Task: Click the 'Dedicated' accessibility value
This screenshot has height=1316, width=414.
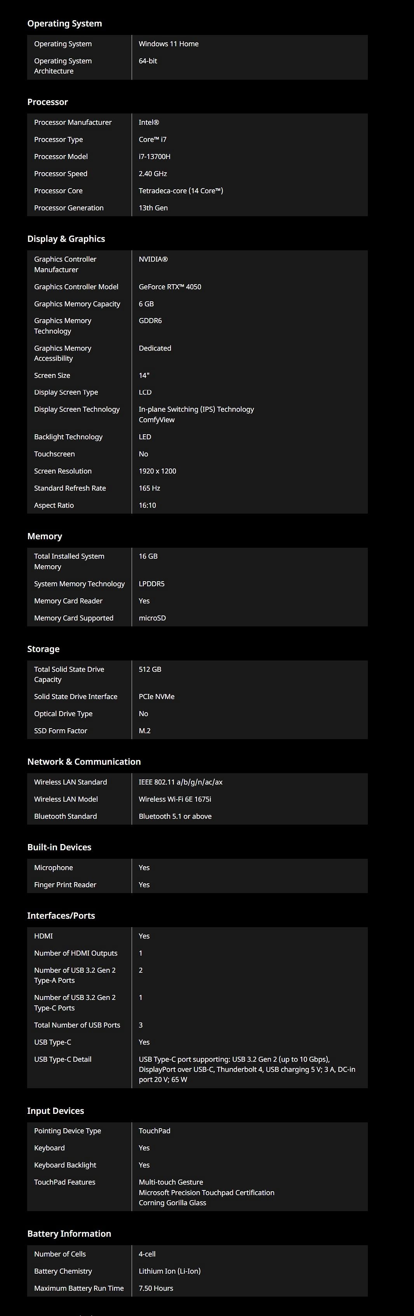Action: point(155,348)
